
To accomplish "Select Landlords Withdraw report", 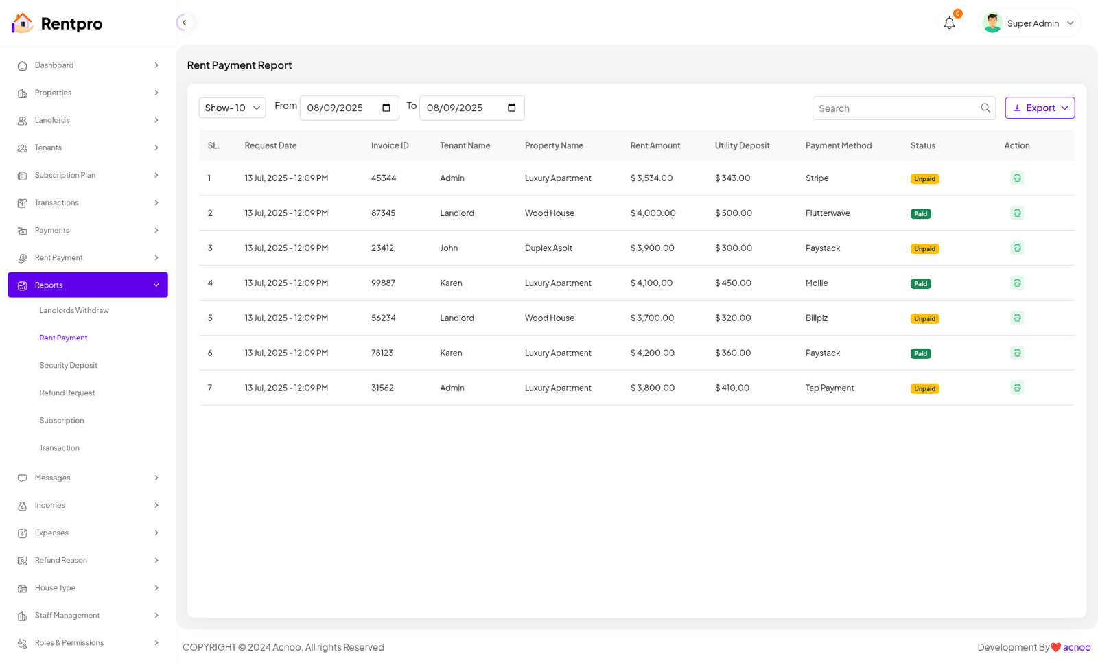I will (74, 311).
